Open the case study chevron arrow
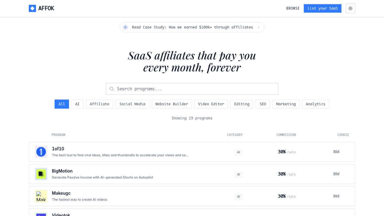The width and height of the screenshot is (384, 216). point(259,27)
